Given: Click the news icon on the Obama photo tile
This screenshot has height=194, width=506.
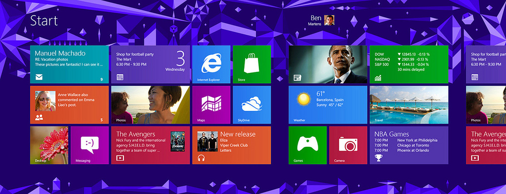Looking at the screenshot, I should [297, 77].
